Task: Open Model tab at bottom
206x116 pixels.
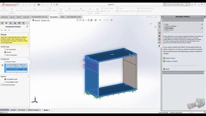Action: [x=13, y=110]
